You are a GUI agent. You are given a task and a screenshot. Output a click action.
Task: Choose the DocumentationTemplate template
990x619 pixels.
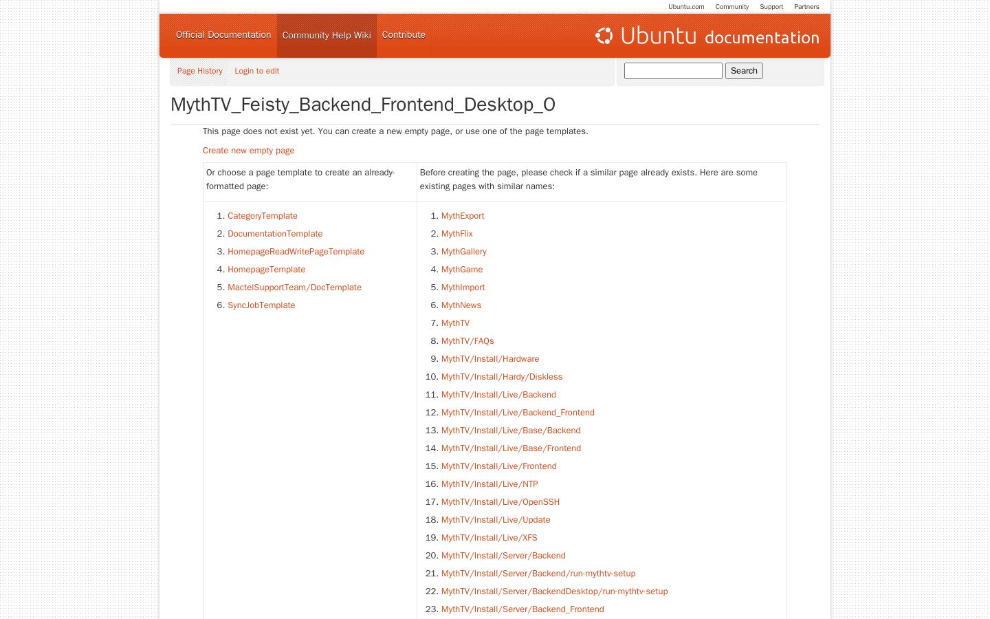click(x=275, y=234)
